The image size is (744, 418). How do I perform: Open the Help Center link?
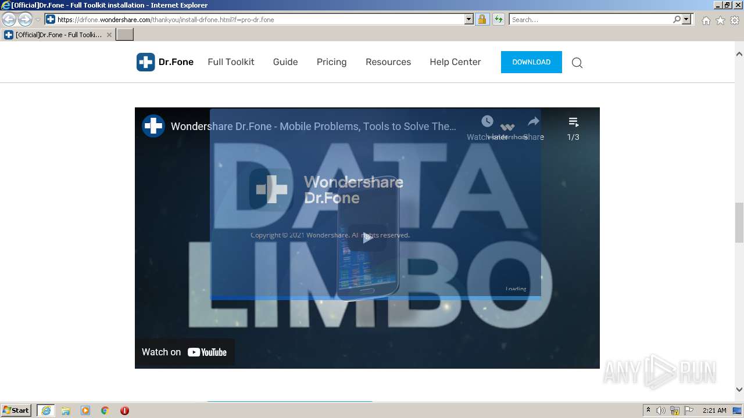455,62
